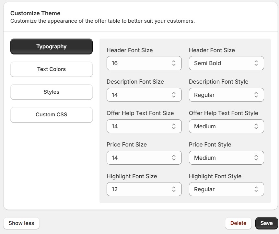Viewport: 279px width, 234px height.
Task: Switch to the Typography tab
Action: point(51,47)
